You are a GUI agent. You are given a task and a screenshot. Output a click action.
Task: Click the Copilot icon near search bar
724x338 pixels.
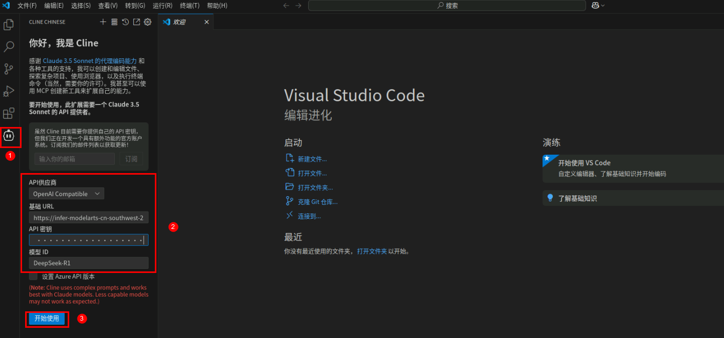click(x=596, y=6)
